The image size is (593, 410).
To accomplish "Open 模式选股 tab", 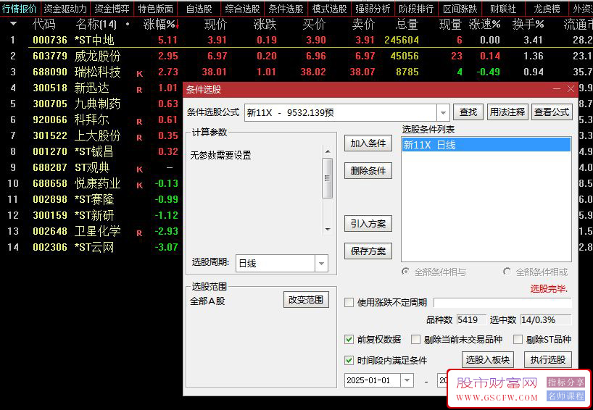I will 329,8.
